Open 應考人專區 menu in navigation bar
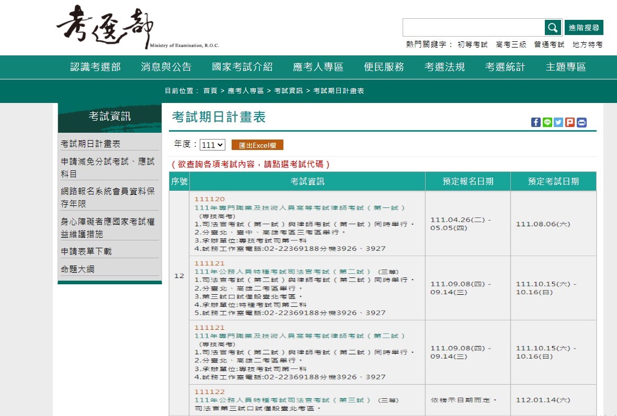The image size is (617, 416). (318, 67)
